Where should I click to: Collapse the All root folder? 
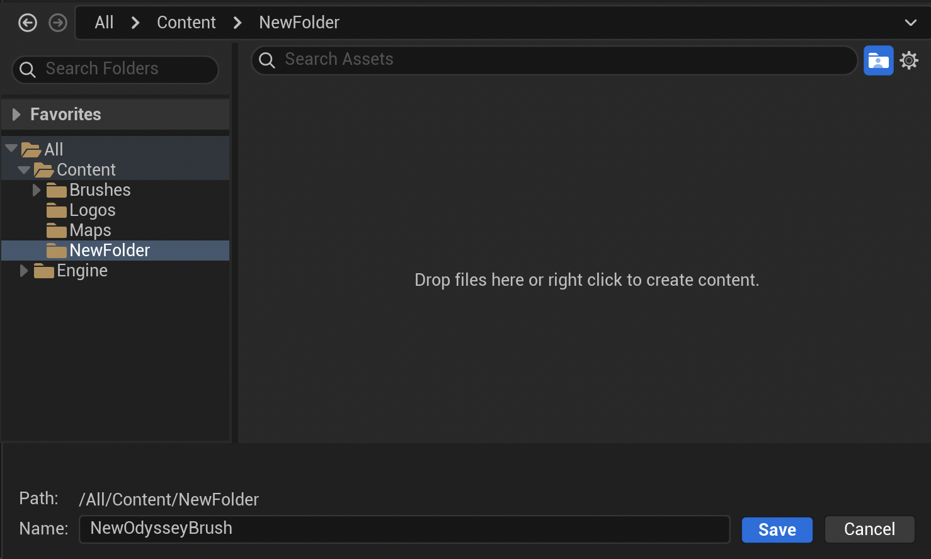11,149
